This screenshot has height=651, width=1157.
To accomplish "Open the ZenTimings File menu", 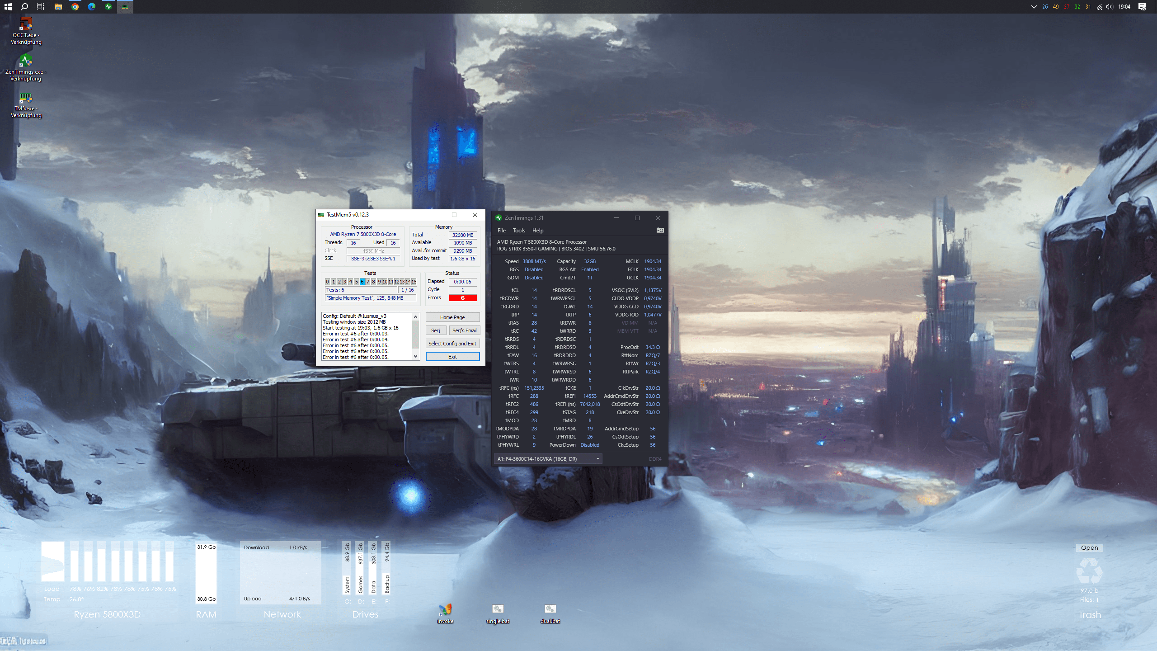I will point(501,231).
